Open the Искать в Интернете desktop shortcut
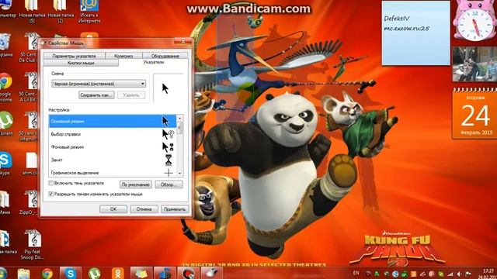497x279 pixels. click(x=89, y=12)
